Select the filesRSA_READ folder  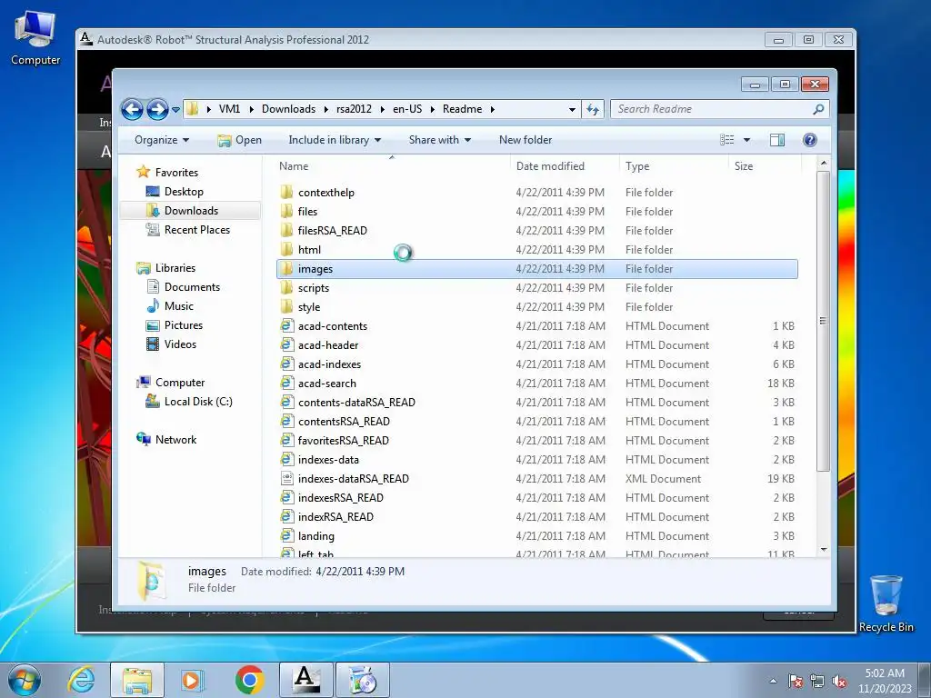point(537,230)
